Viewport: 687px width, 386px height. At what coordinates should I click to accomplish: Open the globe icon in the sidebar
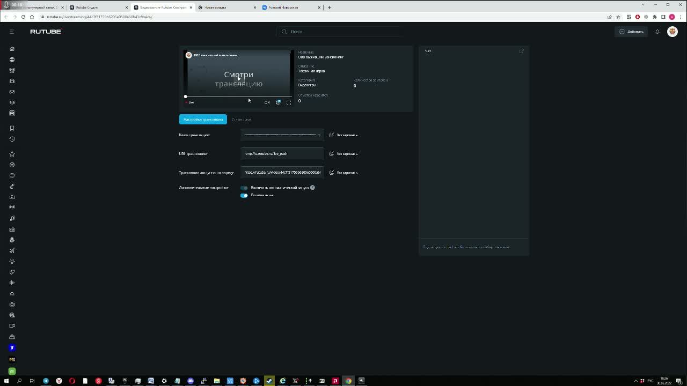(12, 60)
